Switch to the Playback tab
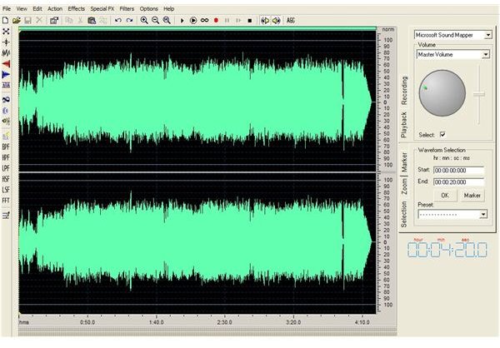This screenshot has width=500, height=348. coord(404,125)
